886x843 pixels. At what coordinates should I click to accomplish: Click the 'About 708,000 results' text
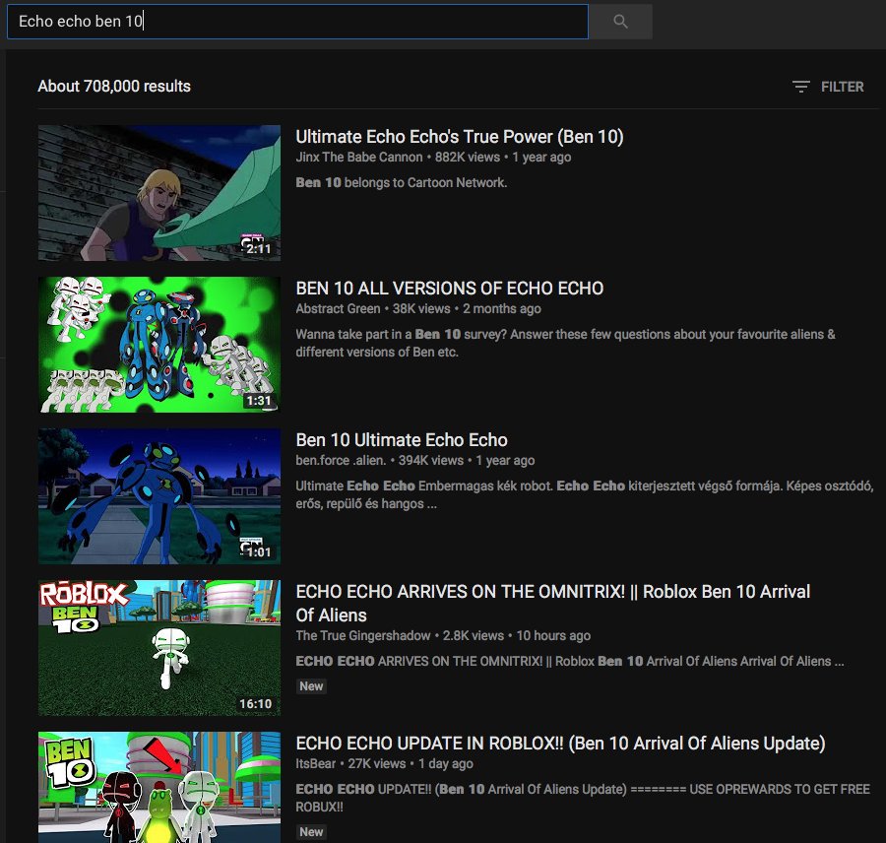[114, 86]
